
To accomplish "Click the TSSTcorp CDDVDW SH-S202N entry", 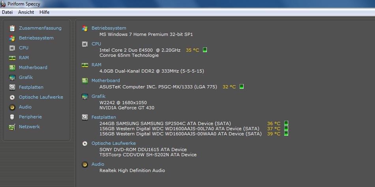I will point(148,155).
